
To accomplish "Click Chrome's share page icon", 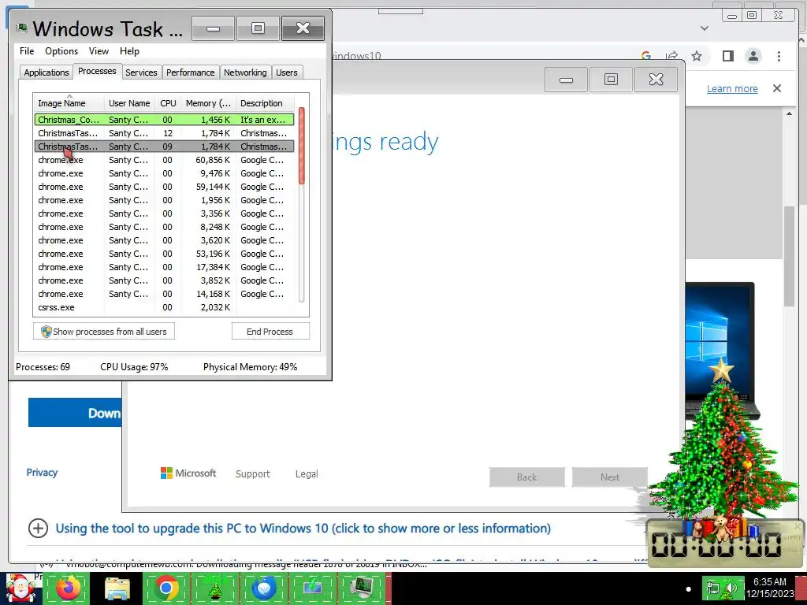I will tap(671, 56).
